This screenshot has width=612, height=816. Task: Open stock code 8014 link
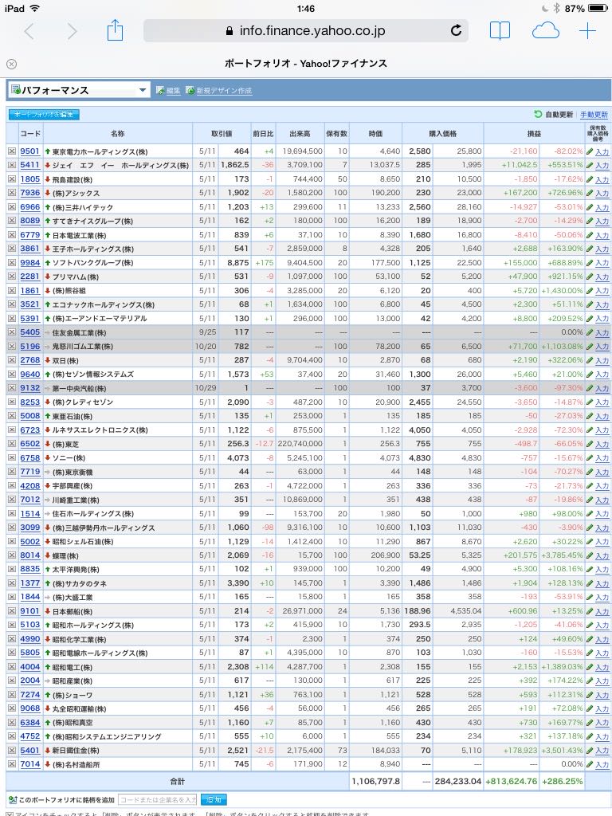pos(29,555)
